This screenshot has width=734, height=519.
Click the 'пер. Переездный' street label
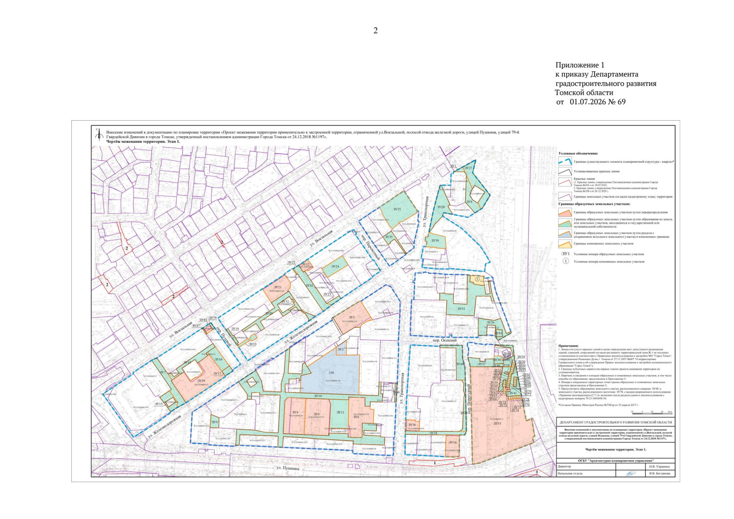469,398
